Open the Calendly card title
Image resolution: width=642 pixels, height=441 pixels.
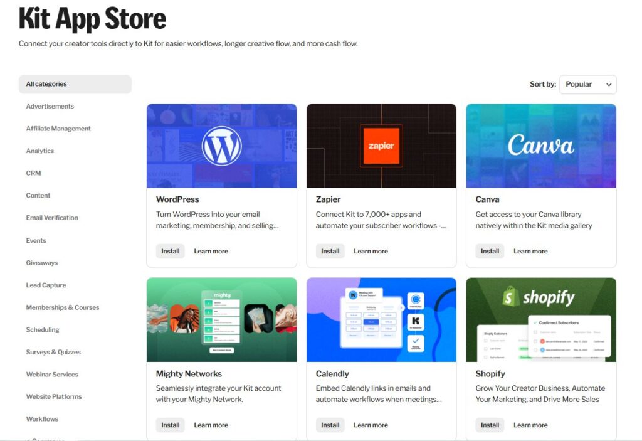(x=332, y=374)
